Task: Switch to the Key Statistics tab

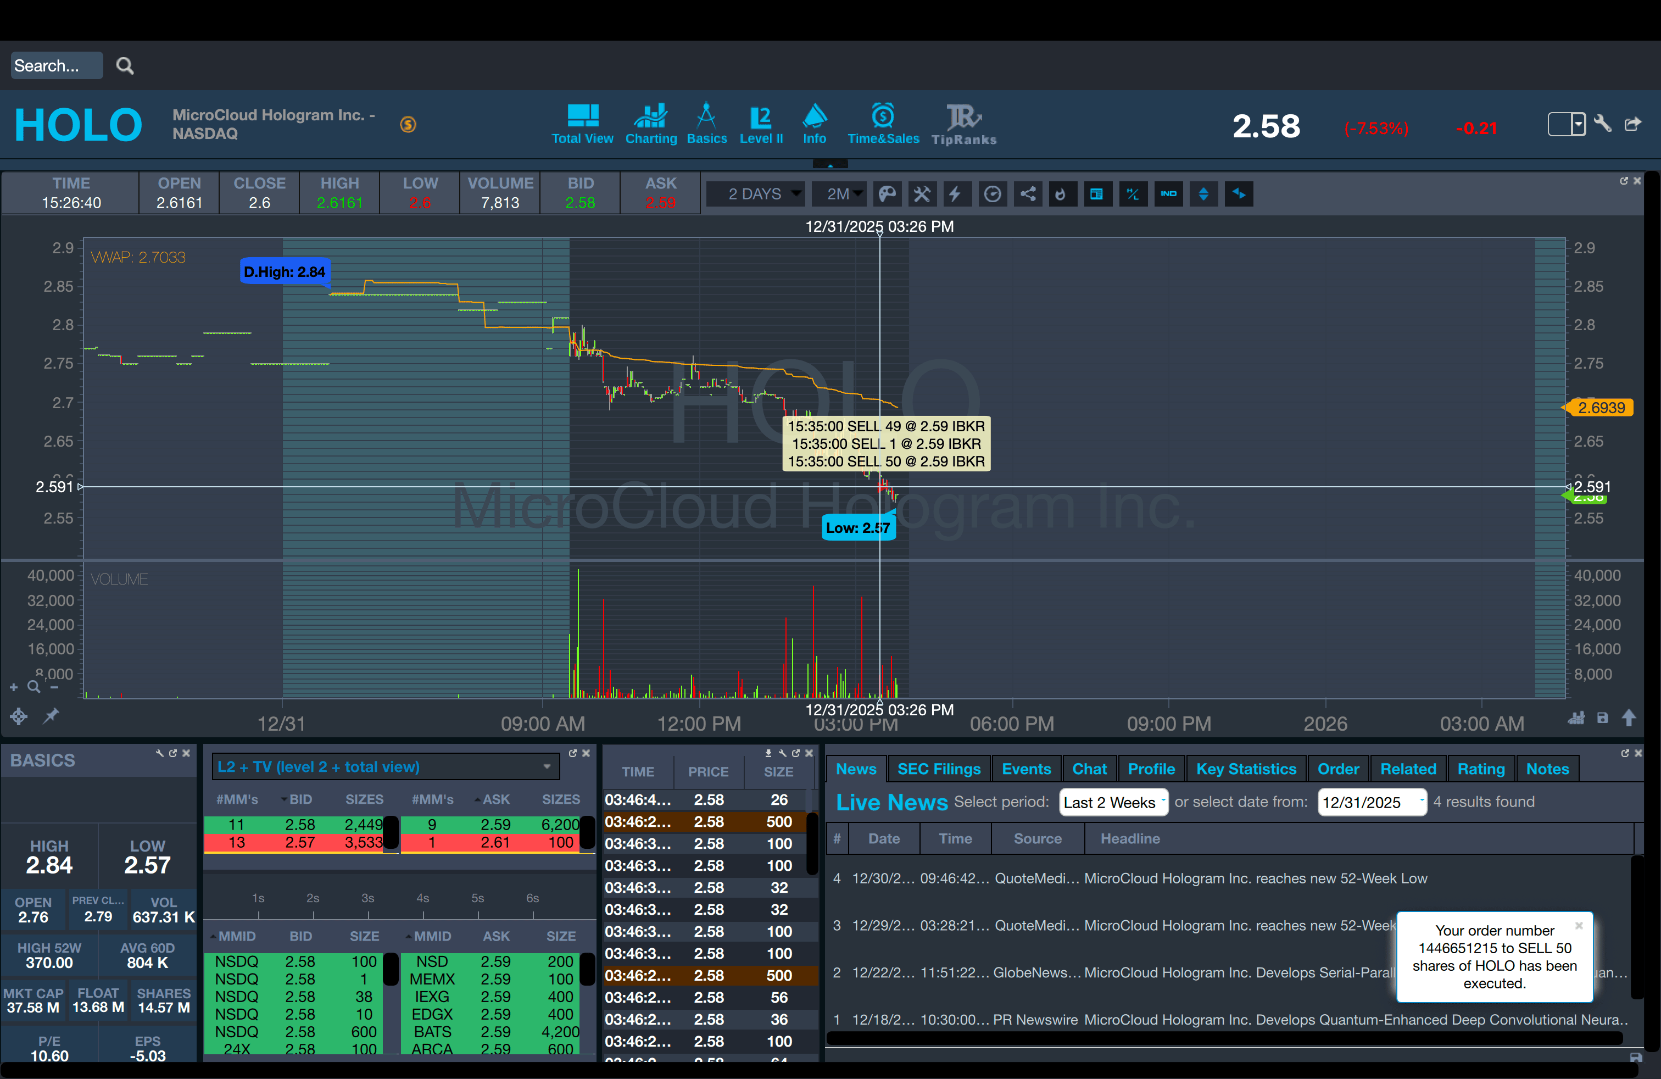Action: (x=1245, y=769)
